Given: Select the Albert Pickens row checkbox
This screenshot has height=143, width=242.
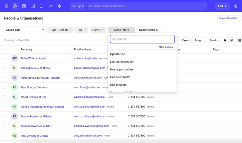Looking at the screenshot, I should click(5, 97).
